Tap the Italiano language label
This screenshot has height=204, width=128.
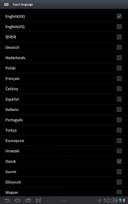pos(12,110)
